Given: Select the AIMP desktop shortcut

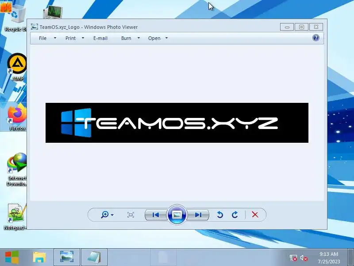Looking at the screenshot, I should (x=17, y=67).
